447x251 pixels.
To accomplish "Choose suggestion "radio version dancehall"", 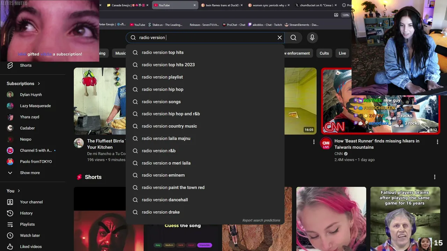I will point(205,200).
